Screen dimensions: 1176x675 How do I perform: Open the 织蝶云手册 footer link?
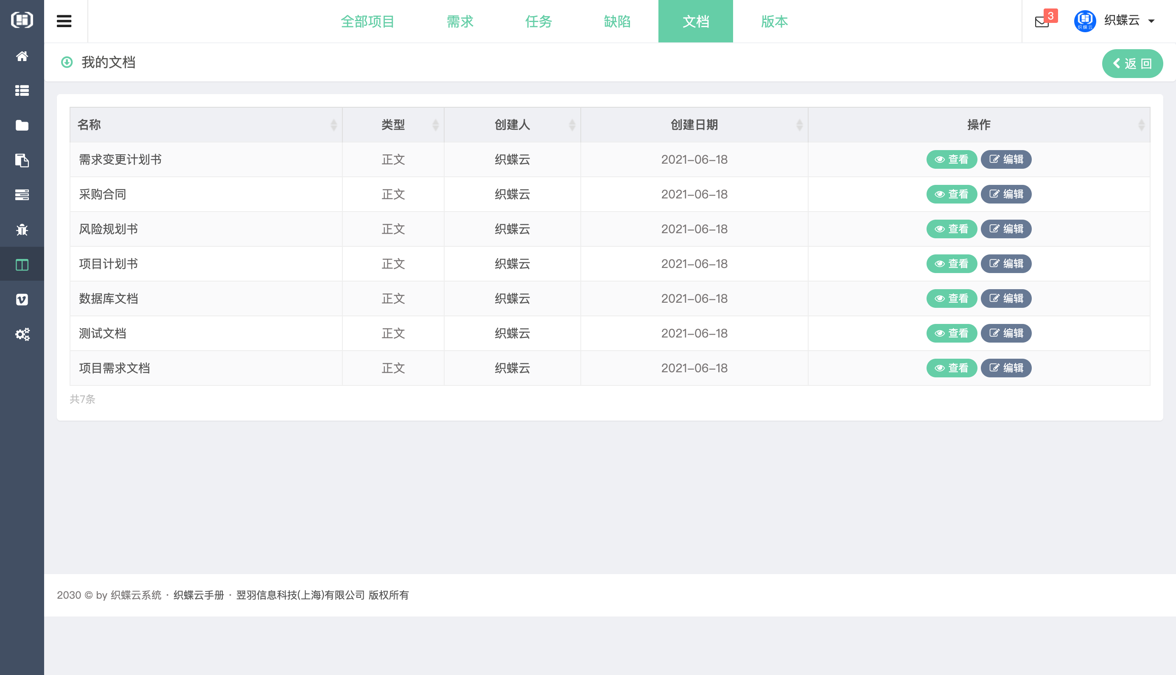(x=199, y=595)
